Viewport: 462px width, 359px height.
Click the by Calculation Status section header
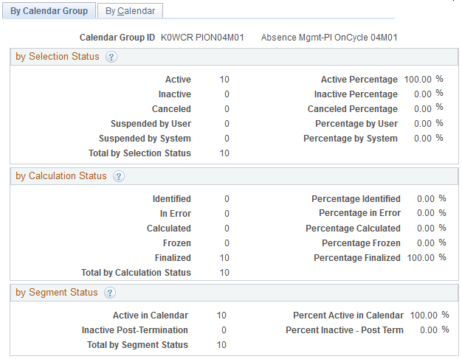pos(61,176)
